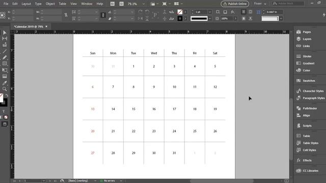Select the Rectangle tool
326x183 pixels.
coord(5,64)
